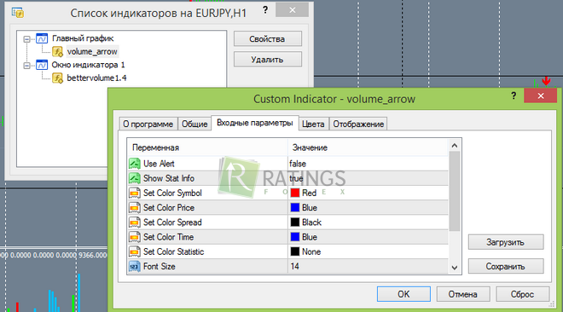Click the Font Size value 14
Image resolution: width=563 pixels, height=312 pixels.
tap(295, 267)
